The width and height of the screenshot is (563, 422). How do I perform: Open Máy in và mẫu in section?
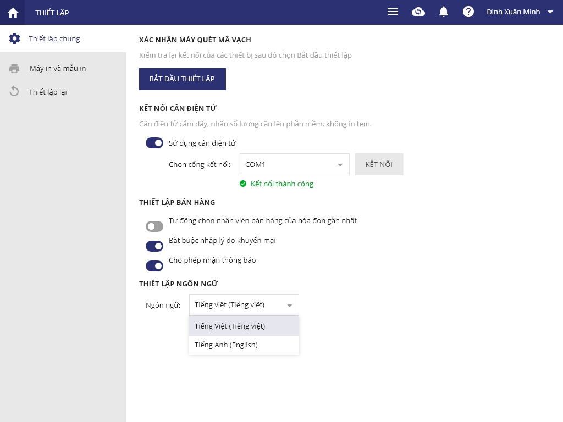pos(58,69)
